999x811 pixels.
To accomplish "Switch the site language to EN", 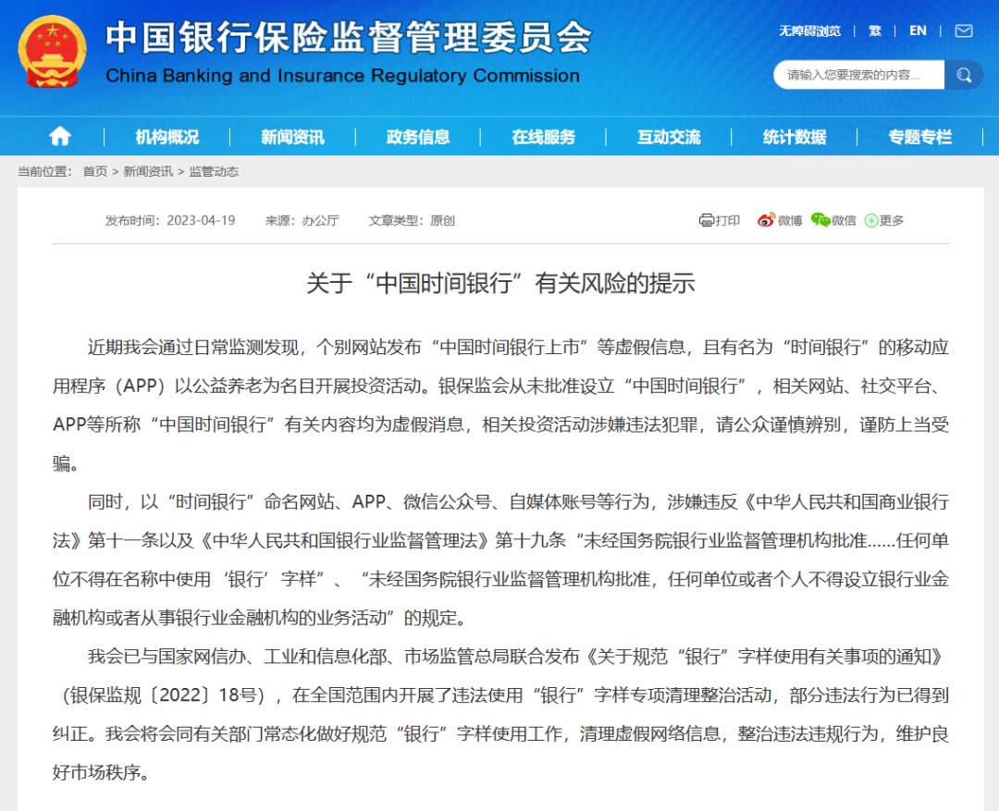I will point(918,31).
